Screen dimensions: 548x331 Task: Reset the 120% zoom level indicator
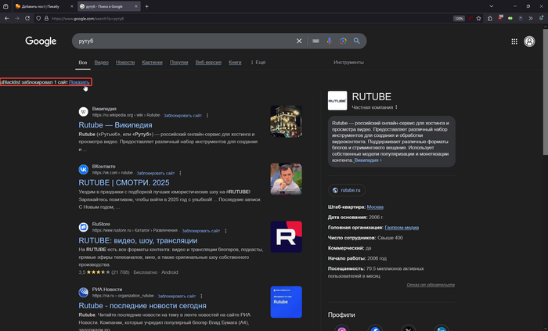coord(459,19)
